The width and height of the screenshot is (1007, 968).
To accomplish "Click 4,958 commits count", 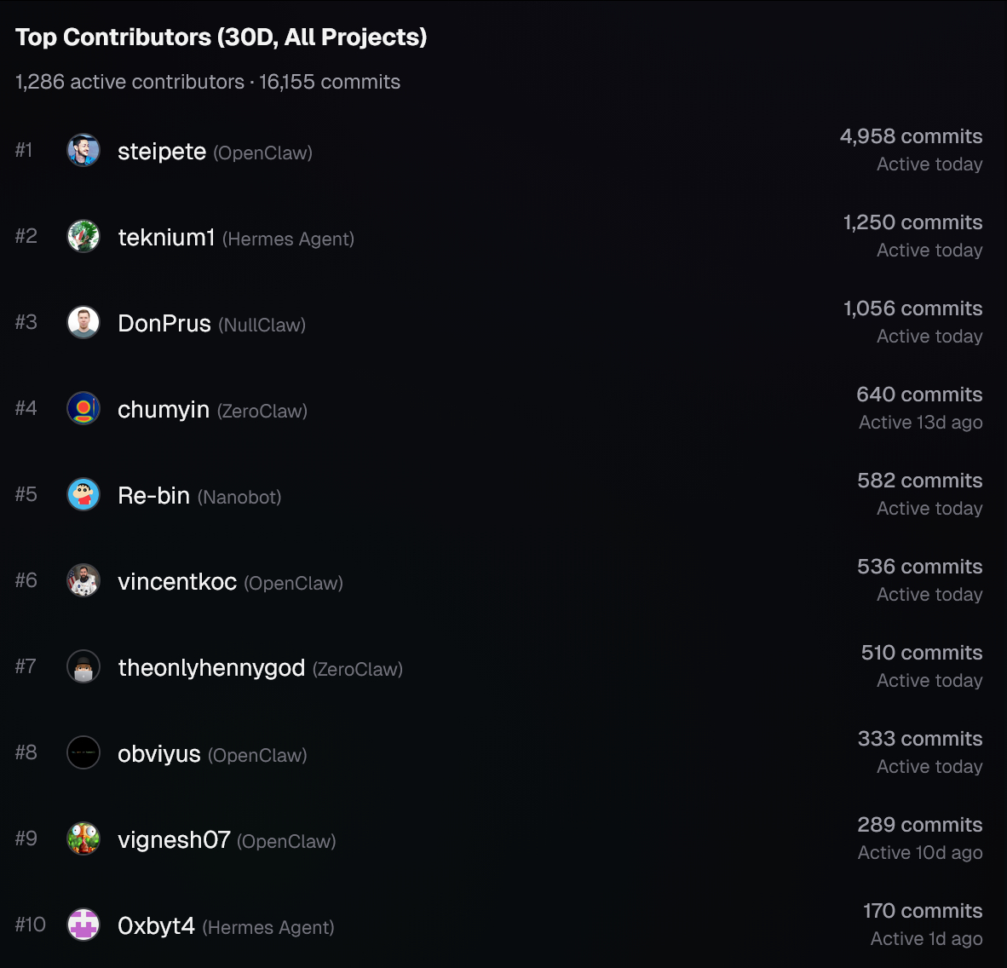I will [911, 136].
